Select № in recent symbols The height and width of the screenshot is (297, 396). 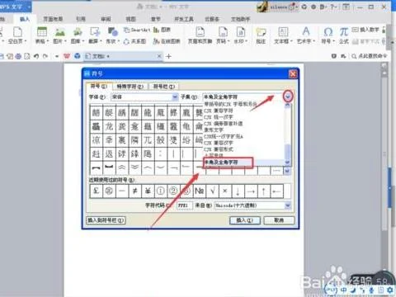(x=199, y=191)
